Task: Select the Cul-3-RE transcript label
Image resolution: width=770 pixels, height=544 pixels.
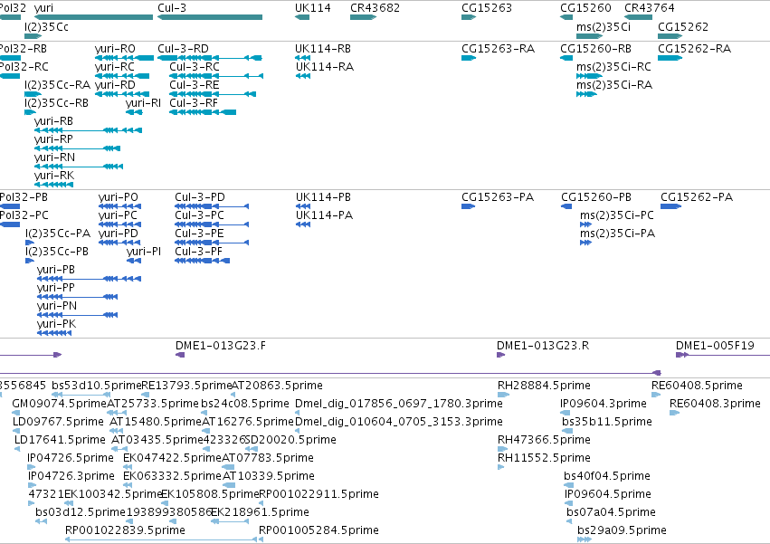Action: tap(194, 85)
